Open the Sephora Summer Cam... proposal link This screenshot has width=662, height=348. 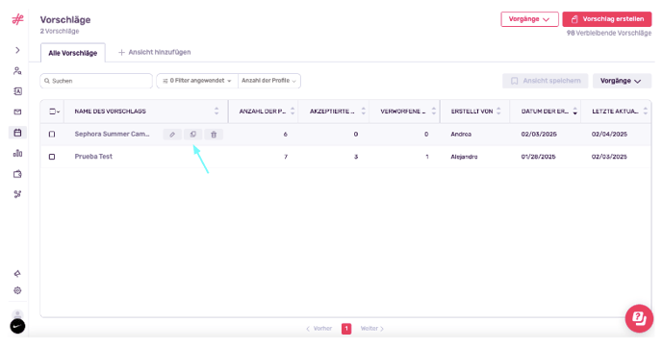(x=112, y=135)
